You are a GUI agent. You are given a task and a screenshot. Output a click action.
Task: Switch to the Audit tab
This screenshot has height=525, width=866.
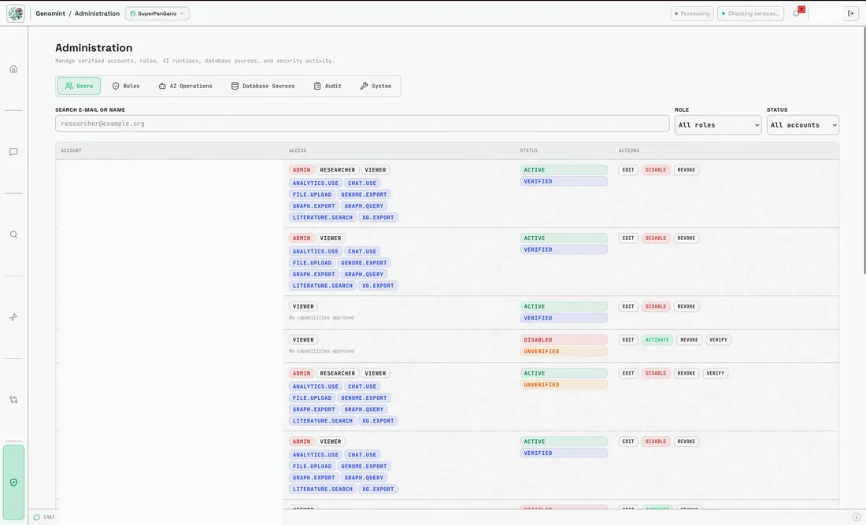pos(328,86)
